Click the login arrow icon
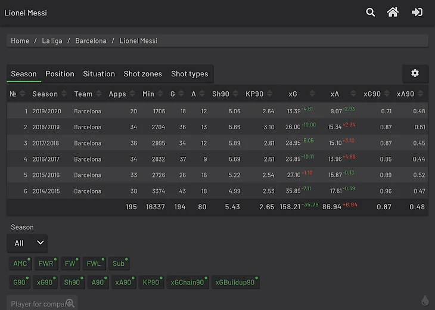The width and height of the screenshot is (435, 310). (x=417, y=13)
